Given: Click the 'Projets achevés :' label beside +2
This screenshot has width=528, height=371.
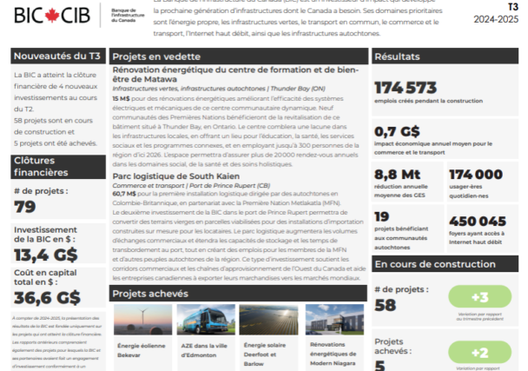Looking at the screenshot, I should click(393, 347).
